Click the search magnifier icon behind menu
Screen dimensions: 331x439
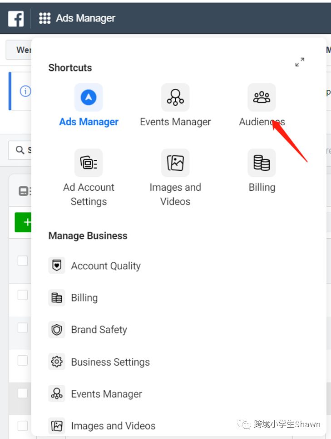pyautogui.click(x=20, y=150)
